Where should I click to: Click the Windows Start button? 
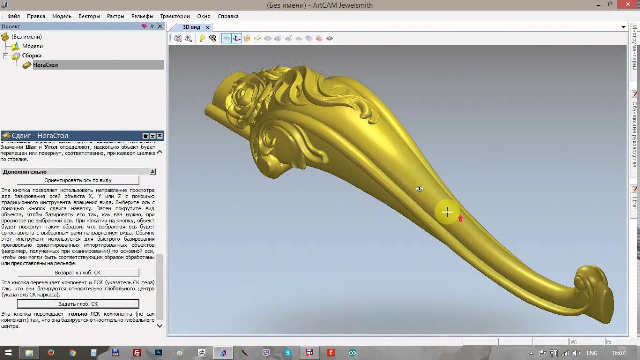coord(8,353)
